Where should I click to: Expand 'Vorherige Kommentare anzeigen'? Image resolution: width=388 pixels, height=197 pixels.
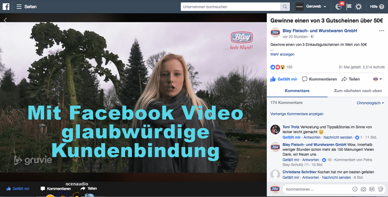(x=297, y=114)
